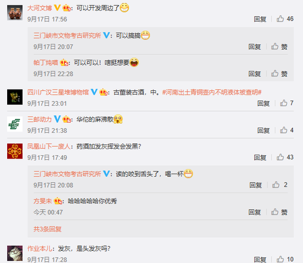Open 四川广汉三星堆博物馆 user profile name

click(58, 92)
